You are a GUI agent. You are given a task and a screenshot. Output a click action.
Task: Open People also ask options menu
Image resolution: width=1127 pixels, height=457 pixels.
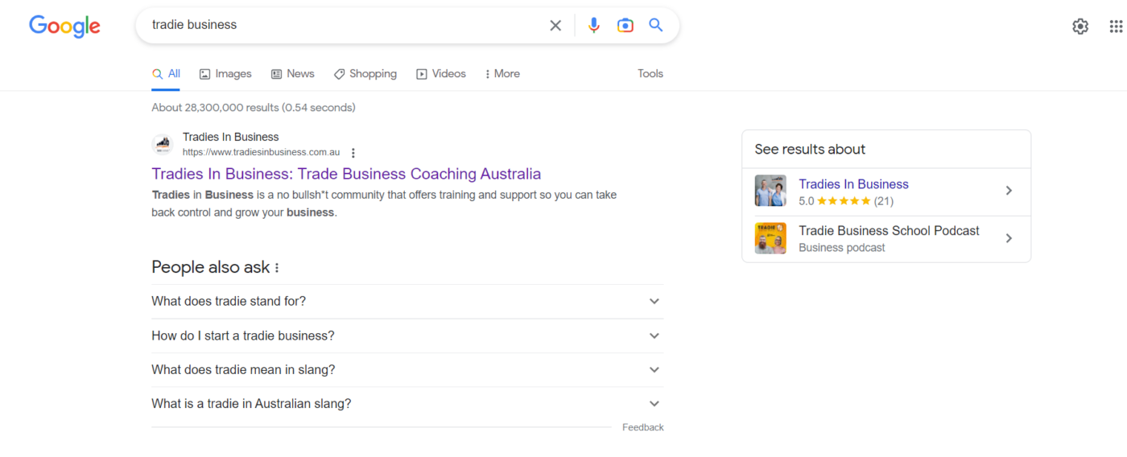(x=277, y=268)
